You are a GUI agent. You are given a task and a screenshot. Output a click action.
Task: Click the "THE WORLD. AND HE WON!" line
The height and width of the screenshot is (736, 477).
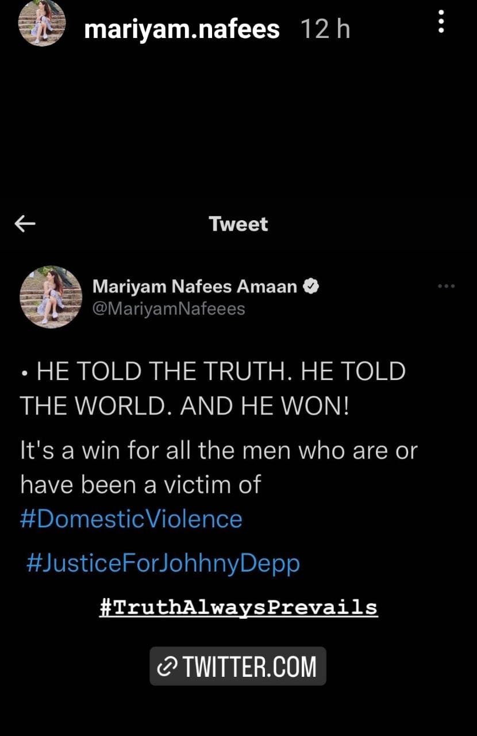(x=185, y=407)
